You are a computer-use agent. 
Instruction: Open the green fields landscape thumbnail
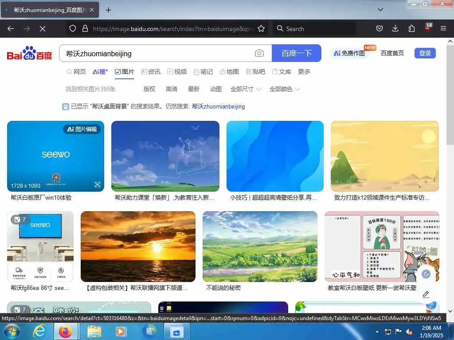[260, 246]
